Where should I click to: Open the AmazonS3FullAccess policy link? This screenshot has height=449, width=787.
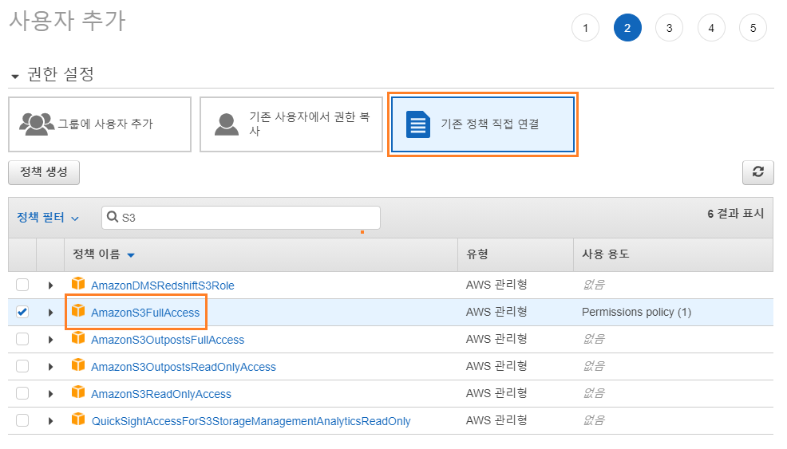click(145, 313)
